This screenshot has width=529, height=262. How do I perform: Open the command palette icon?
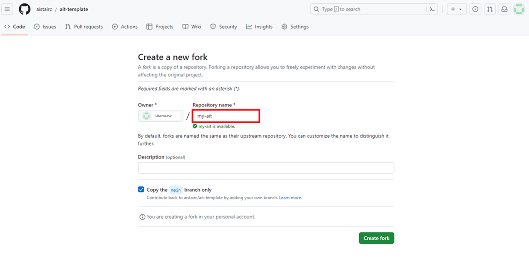432,9
